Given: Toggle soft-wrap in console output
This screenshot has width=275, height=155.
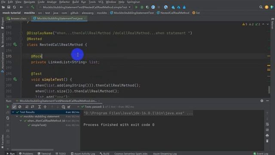Looking at the screenshot, I should tap(267, 124).
